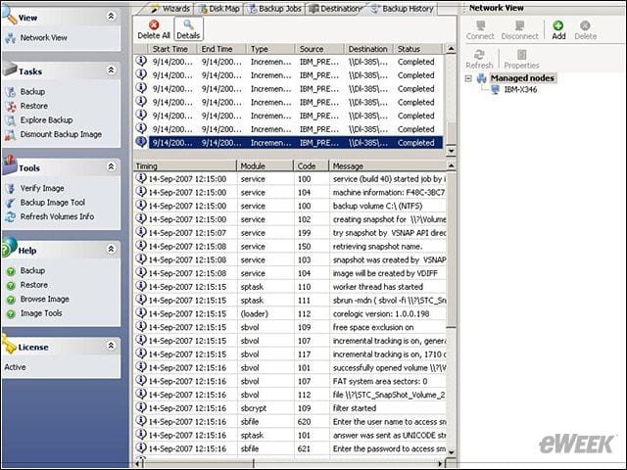
Task: Select log row 'free space exclusion on'
Action: click(290, 327)
